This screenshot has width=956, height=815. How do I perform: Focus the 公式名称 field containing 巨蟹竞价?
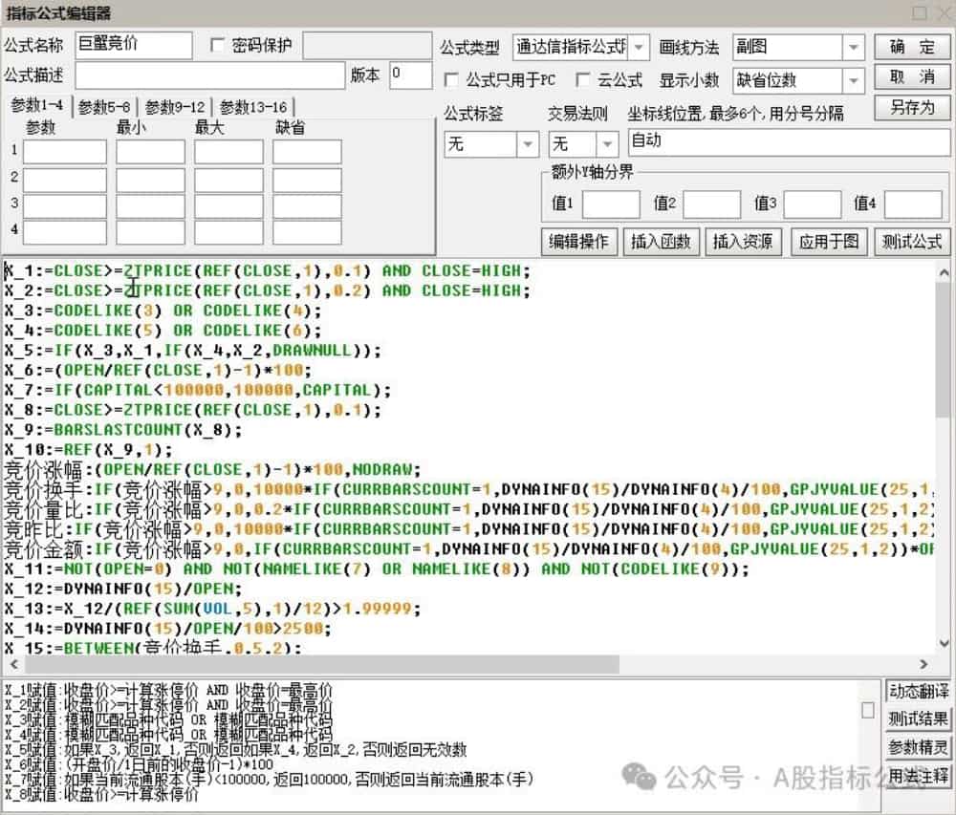click(134, 45)
